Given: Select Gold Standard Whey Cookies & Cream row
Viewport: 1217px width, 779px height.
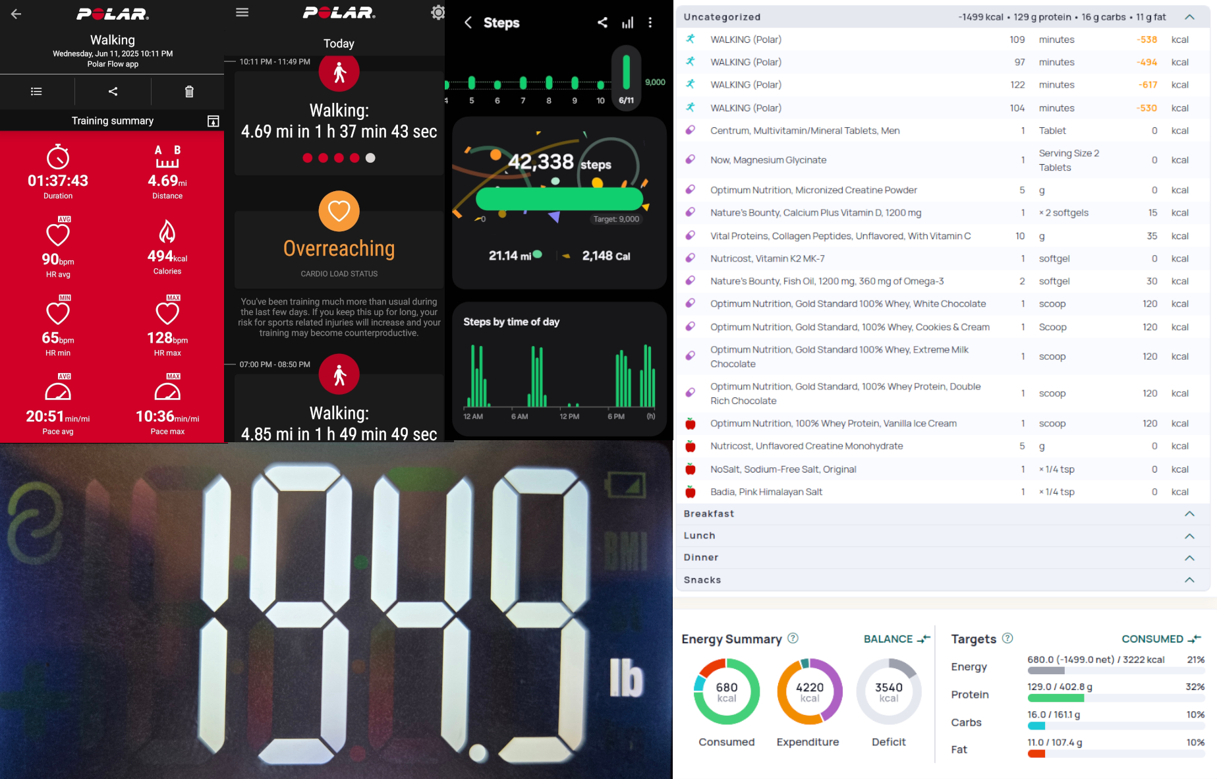Looking at the screenshot, I should coord(942,327).
